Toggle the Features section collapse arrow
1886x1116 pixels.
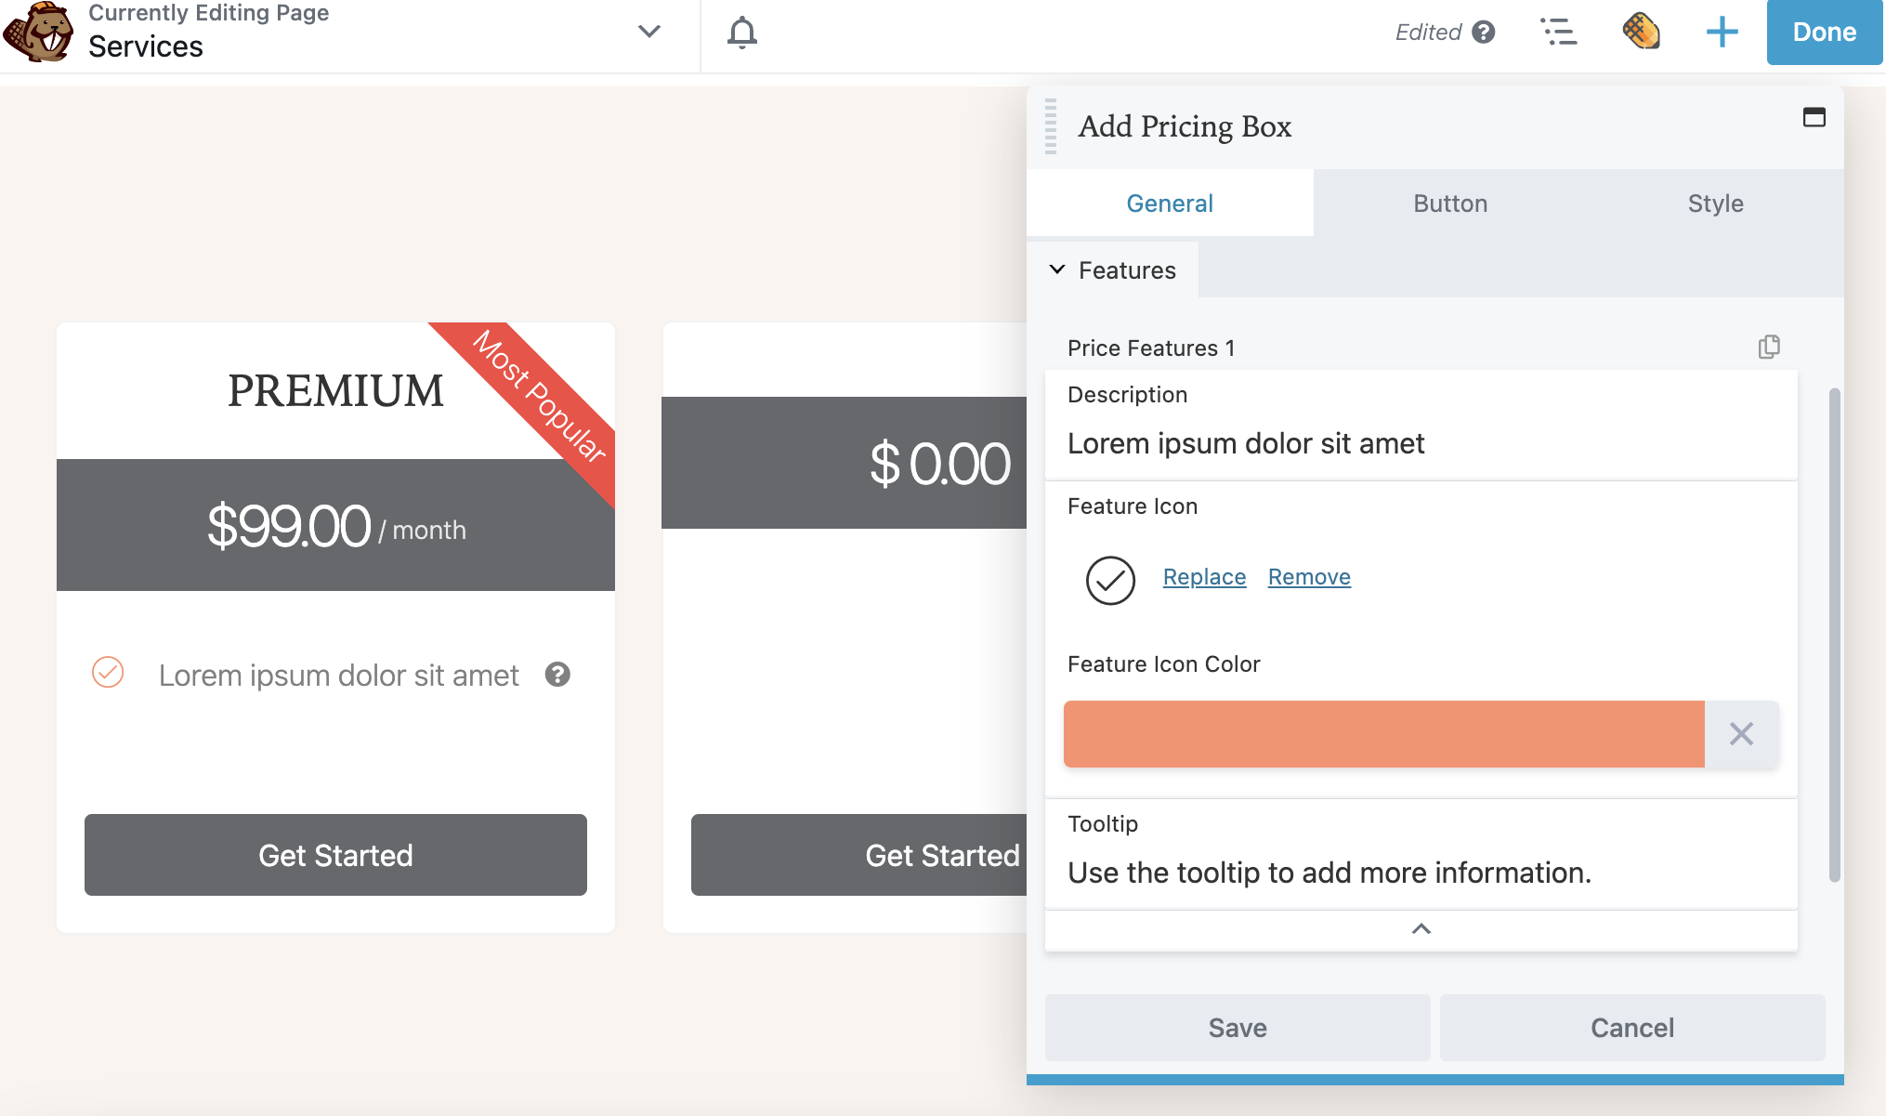[x=1056, y=269]
